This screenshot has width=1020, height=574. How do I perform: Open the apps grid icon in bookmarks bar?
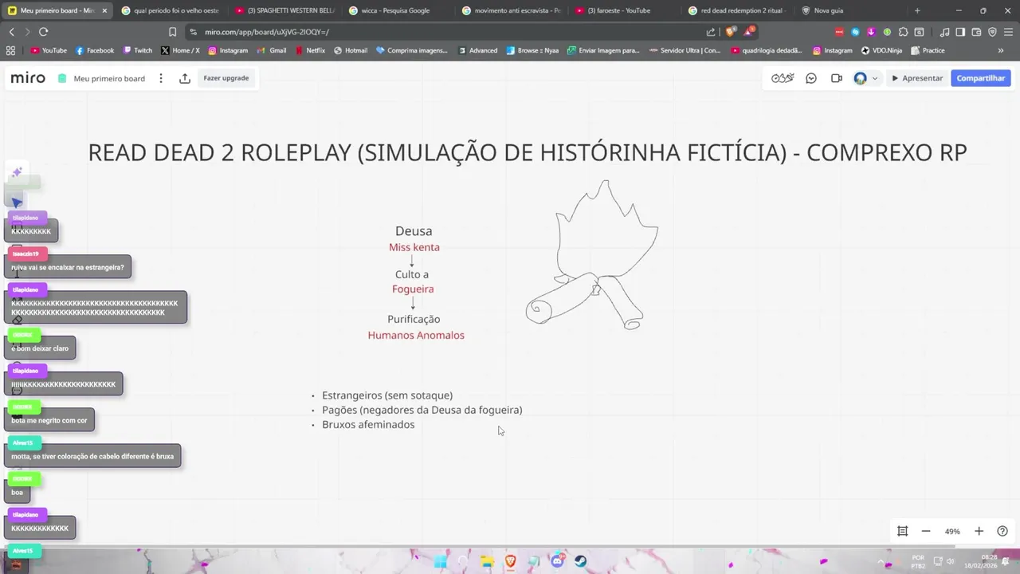click(10, 50)
